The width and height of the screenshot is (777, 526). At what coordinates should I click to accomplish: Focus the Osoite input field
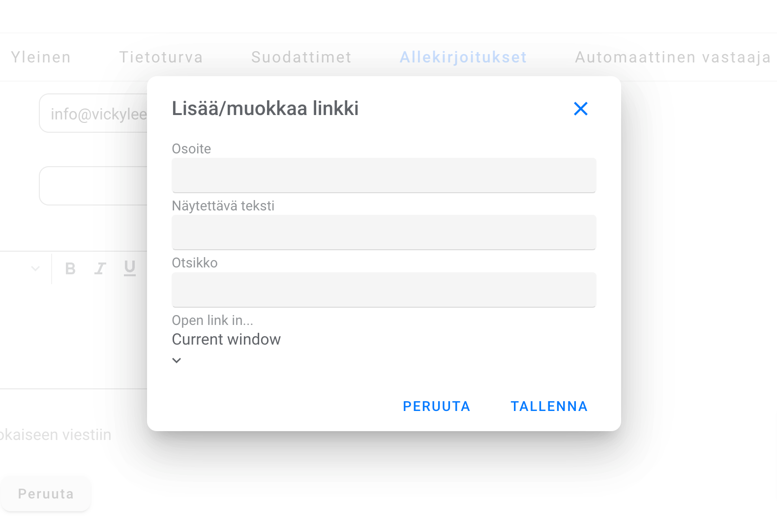384,175
